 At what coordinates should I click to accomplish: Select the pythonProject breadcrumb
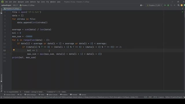(6, 5)
